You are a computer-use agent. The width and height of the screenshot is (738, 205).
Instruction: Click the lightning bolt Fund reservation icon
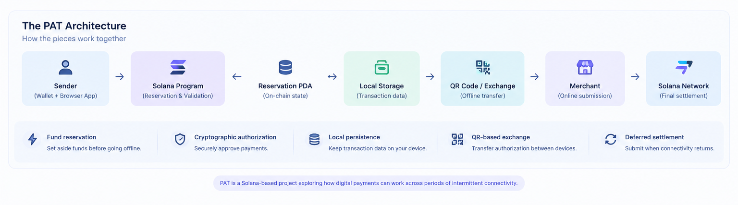[x=33, y=139]
